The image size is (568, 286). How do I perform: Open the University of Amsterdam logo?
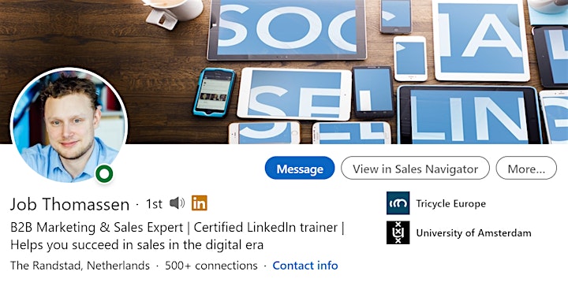(398, 232)
